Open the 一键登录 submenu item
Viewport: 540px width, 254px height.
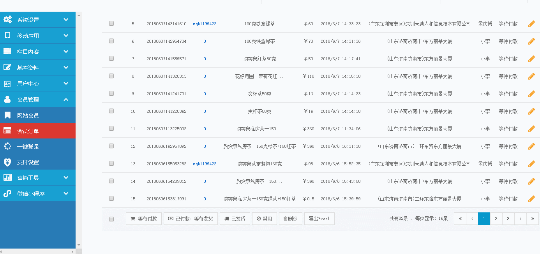[x=38, y=146]
